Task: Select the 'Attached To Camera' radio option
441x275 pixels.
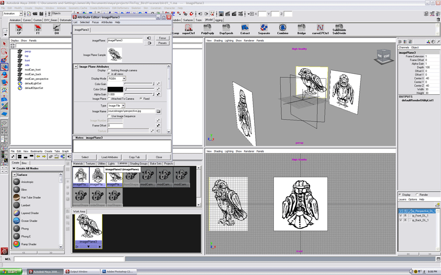Action: (x=109, y=99)
